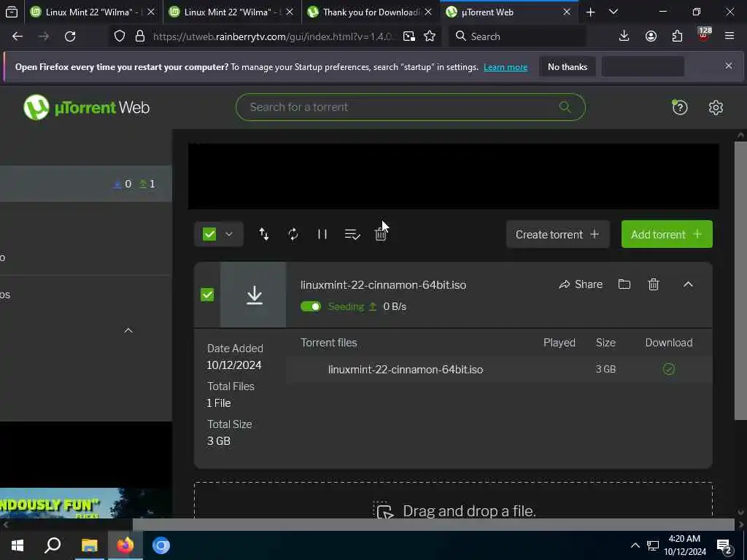Open File Explorer from taskbar
This screenshot has height=560, width=747.
coord(89,545)
